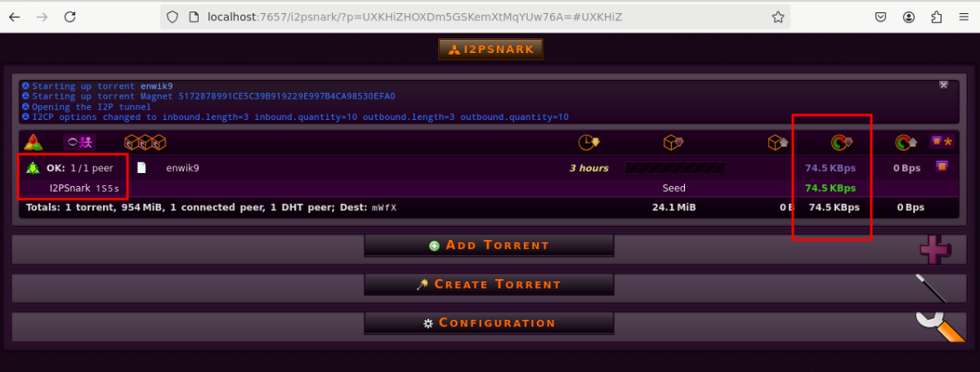The width and height of the screenshot is (980, 372).
Task: Sort by torrent name cubes icon
Action: click(145, 142)
